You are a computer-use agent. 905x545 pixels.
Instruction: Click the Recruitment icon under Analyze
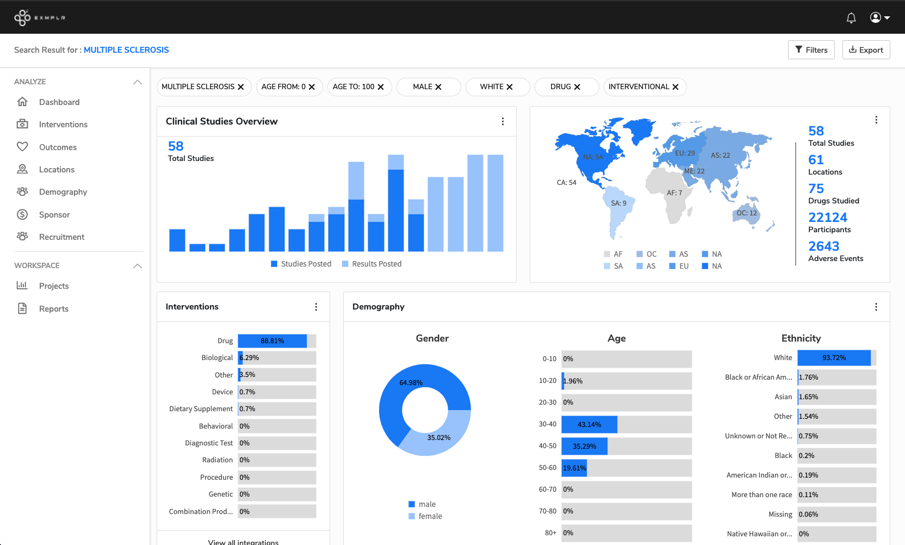click(x=22, y=237)
